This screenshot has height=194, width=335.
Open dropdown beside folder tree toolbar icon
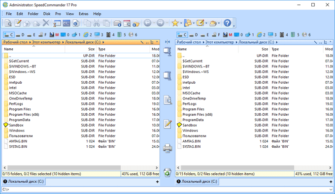(x=194, y=23)
